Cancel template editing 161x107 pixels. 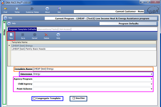35,36
